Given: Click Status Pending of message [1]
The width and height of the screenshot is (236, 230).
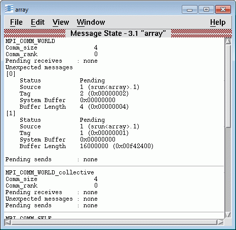Looking at the screenshot, I should click(62, 120).
